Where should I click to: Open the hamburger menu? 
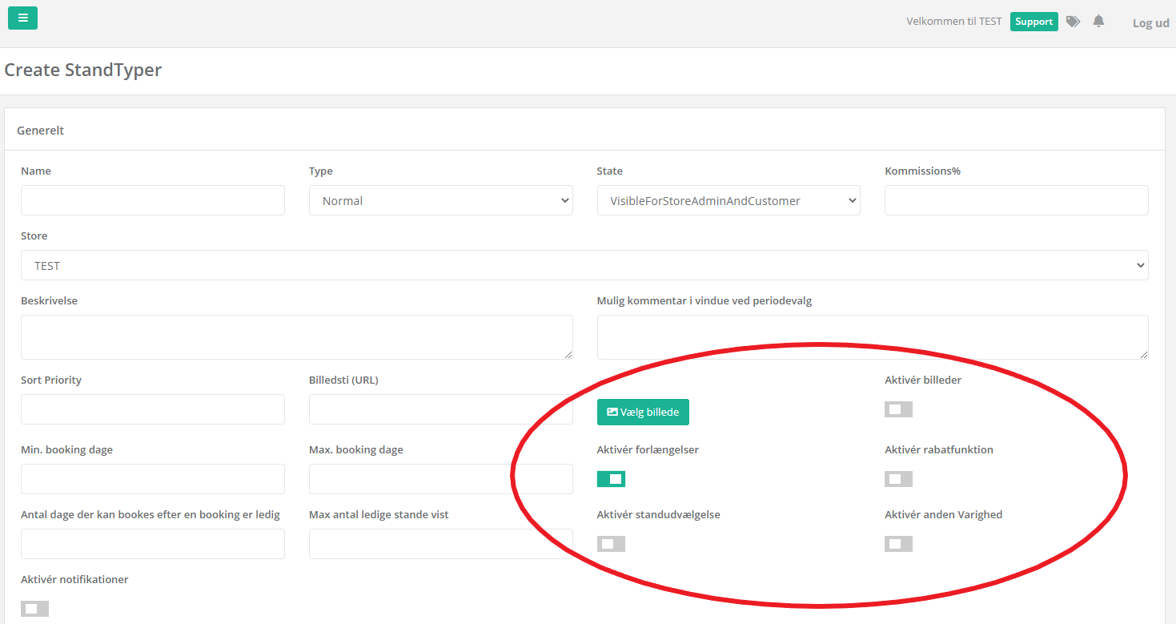click(22, 18)
